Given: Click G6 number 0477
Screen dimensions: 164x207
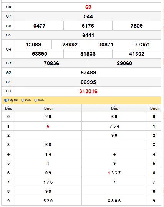Looking at the screenshot, I should click(x=40, y=26).
